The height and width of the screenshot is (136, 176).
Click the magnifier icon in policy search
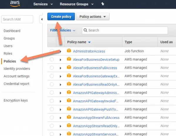click(85, 30)
